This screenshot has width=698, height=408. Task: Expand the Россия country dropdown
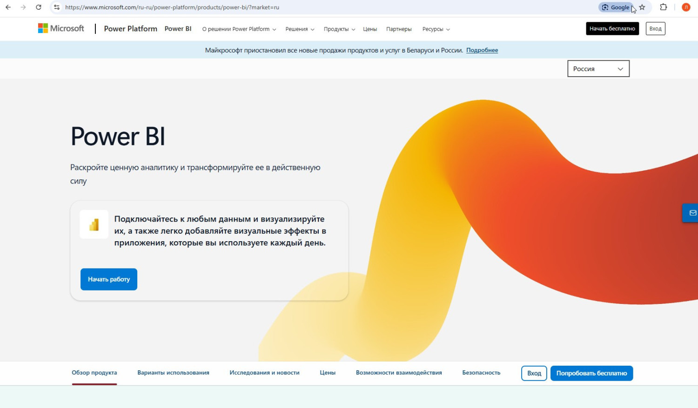[598, 69]
